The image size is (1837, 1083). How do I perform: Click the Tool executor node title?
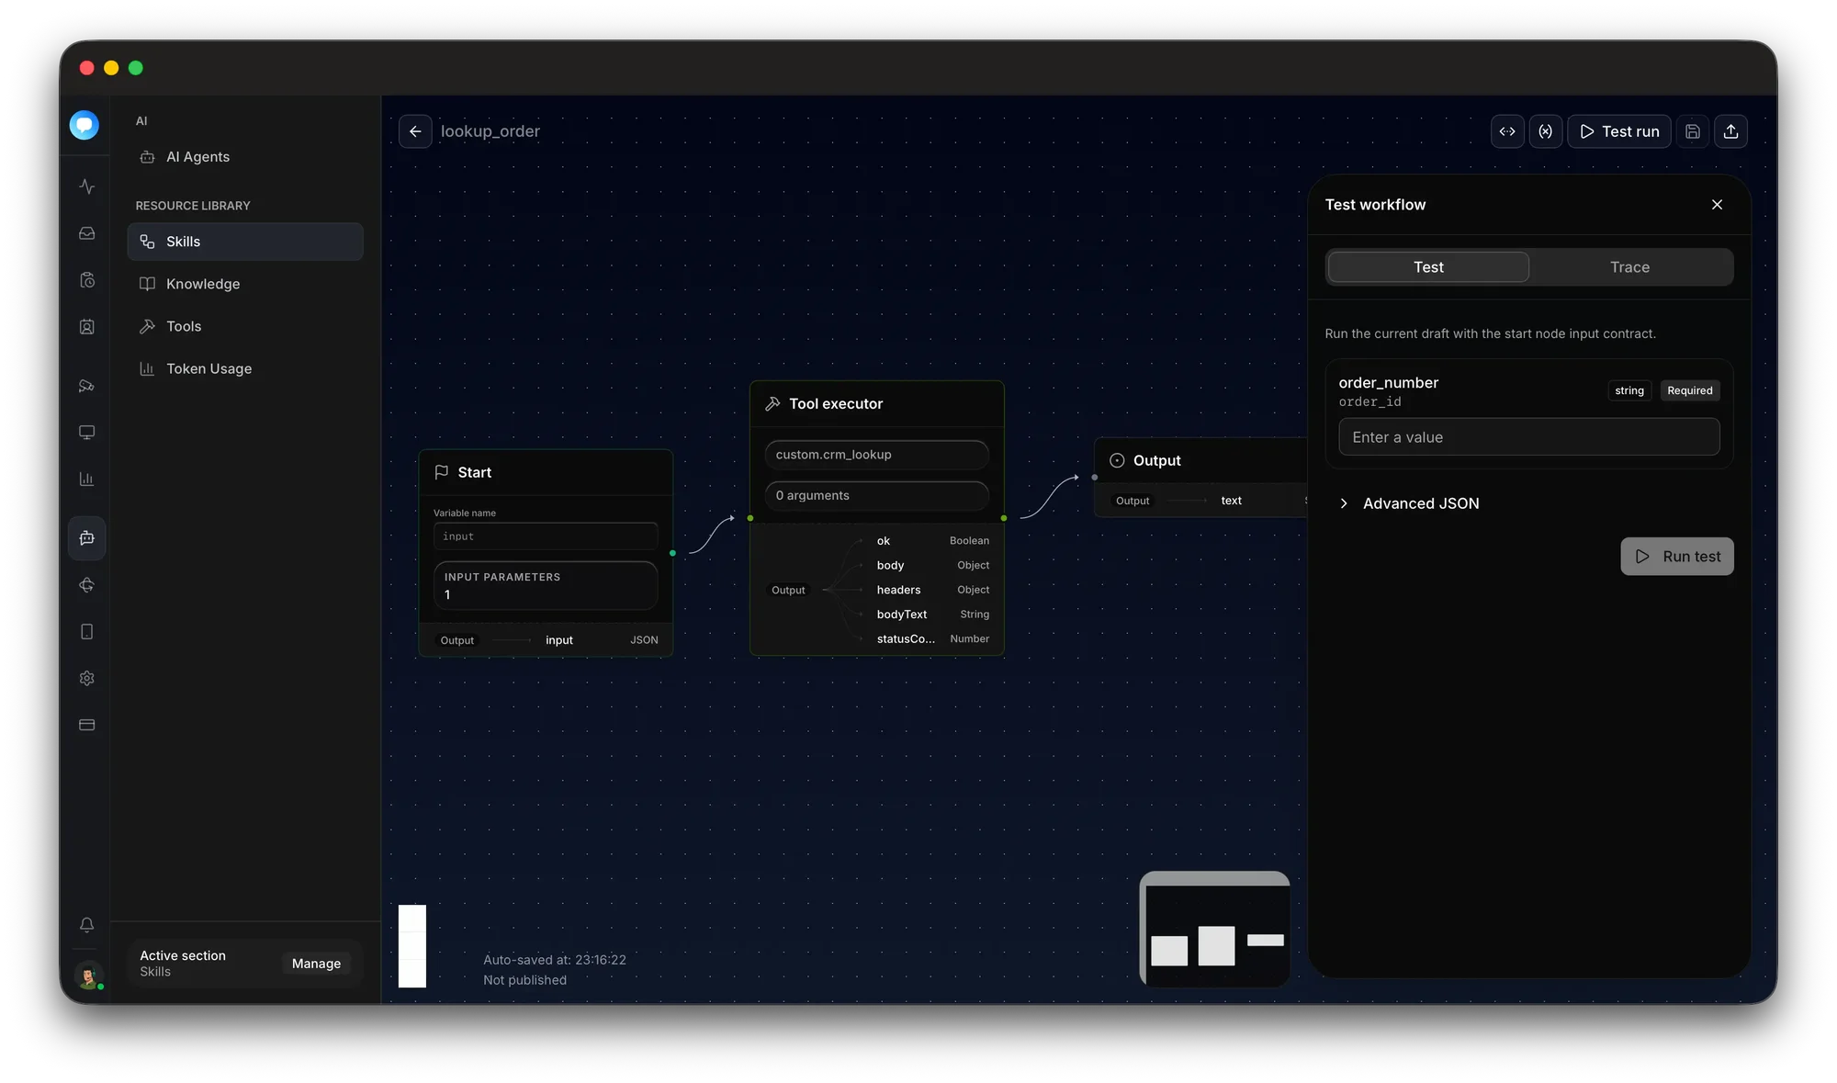pos(836,403)
